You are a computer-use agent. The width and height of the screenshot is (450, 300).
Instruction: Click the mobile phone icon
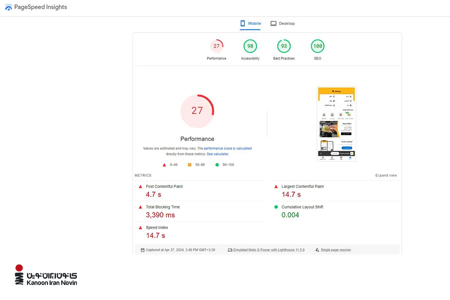pos(243,23)
